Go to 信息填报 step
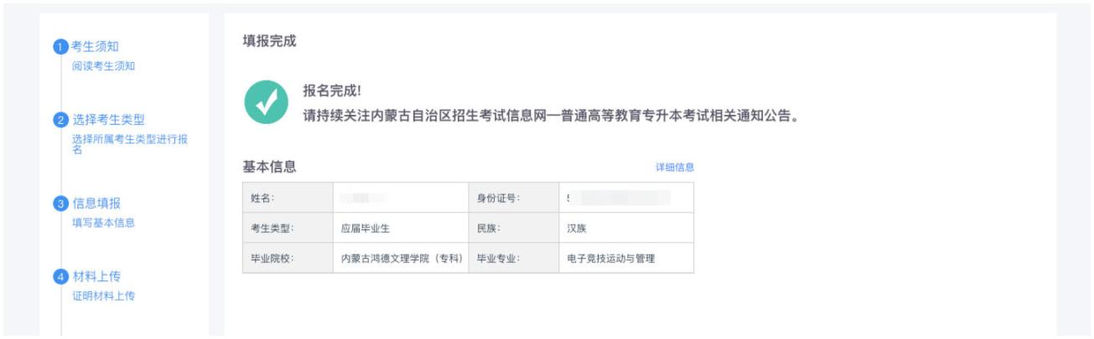 pyautogui.click(x=94, y=203)
